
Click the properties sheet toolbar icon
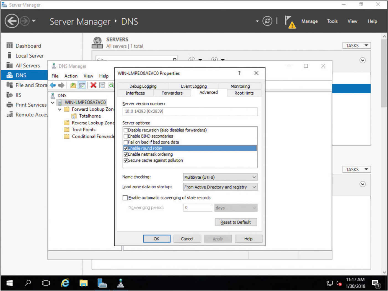pos(102,85)
